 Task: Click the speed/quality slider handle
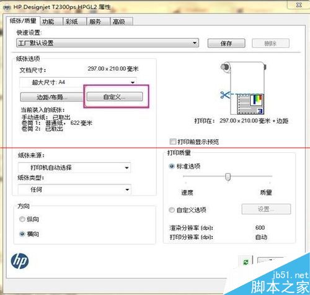(228, 177)
